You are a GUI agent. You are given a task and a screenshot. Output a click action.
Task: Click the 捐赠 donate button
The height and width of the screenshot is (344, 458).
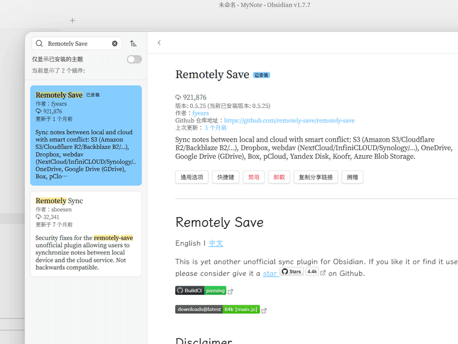pos(352,177)
